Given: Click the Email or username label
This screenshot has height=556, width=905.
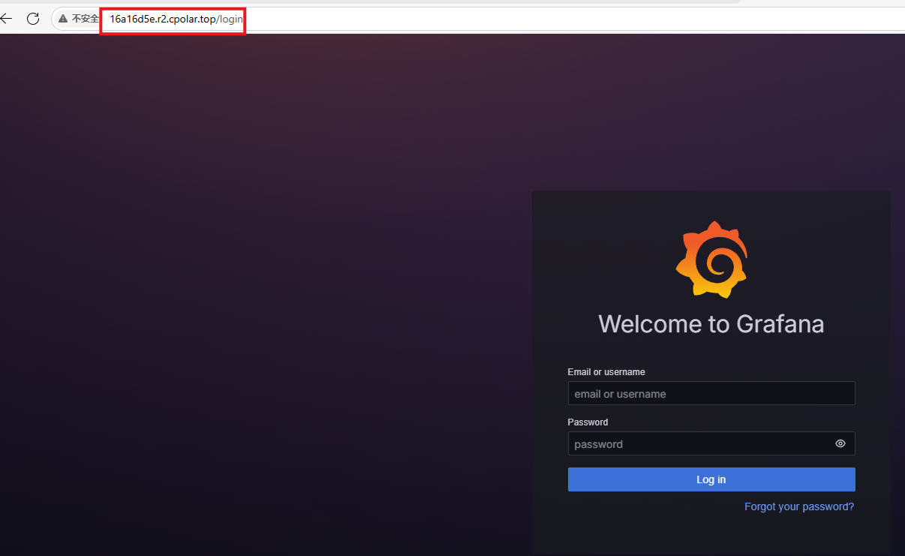Looking at the screenshot, I should pos(606,372).
